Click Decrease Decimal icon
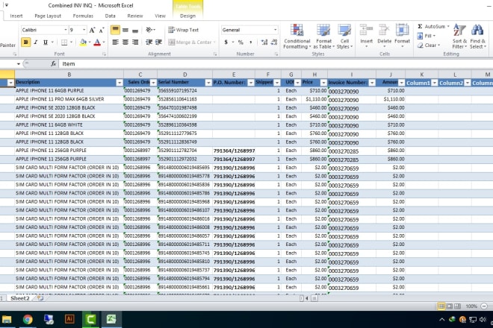 (x=274, y=42)
